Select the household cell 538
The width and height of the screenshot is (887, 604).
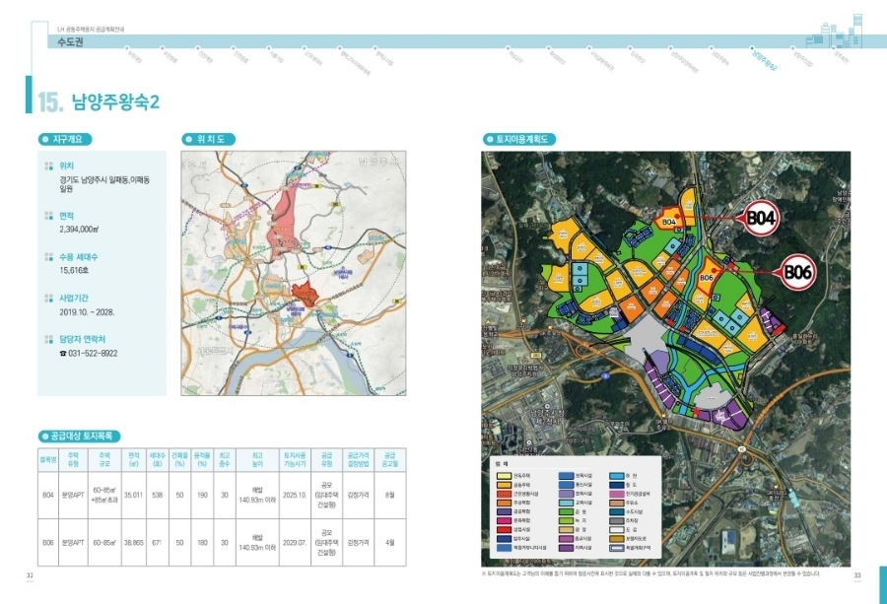point(158,496)
